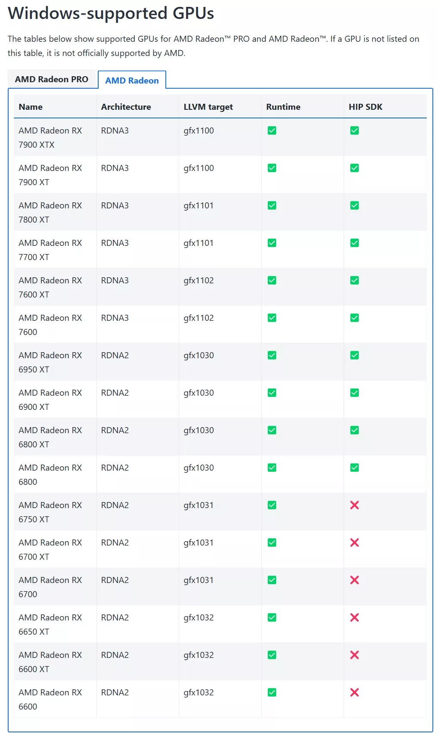Select the AMD Radeon tab
Screen dimensions: 438x741
point(132,81)
